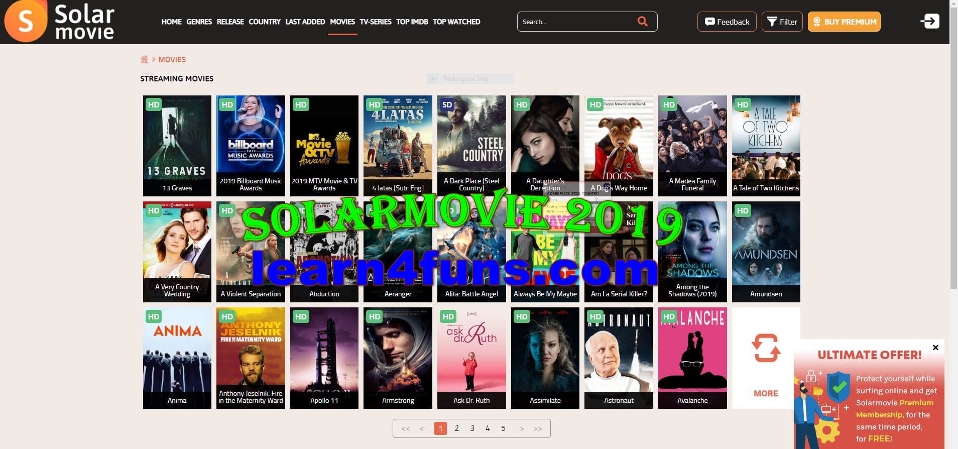This screenshot has height=449, width=958.
Task: Click BUY PREMIUM button
Action: [x=844, y=22]
